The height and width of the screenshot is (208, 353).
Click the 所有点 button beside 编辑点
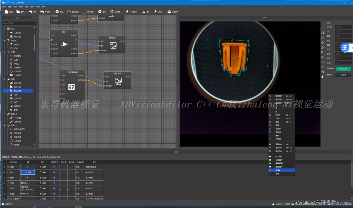click(343, 75)
